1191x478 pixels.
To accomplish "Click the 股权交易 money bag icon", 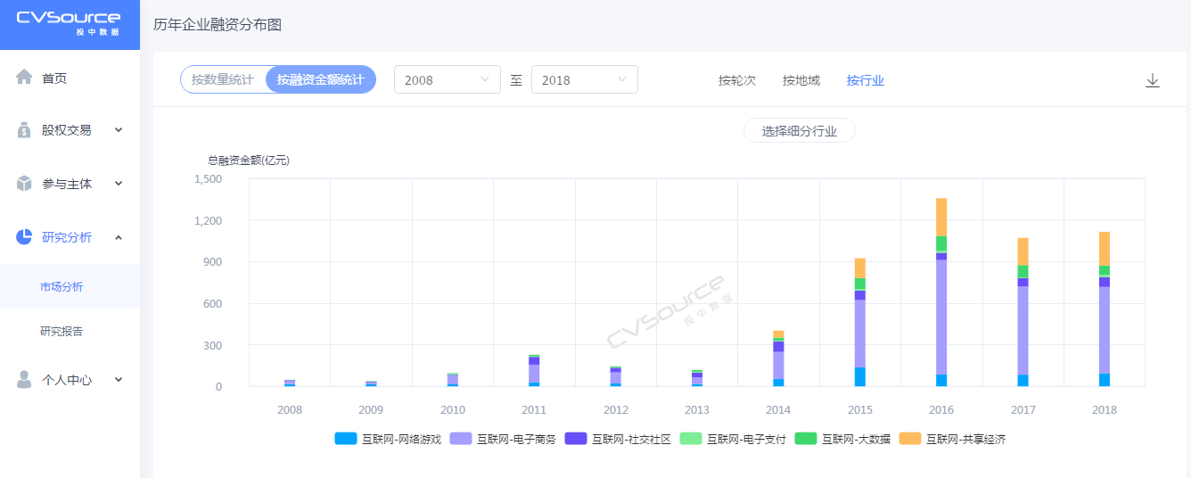I will pos(25,130).
